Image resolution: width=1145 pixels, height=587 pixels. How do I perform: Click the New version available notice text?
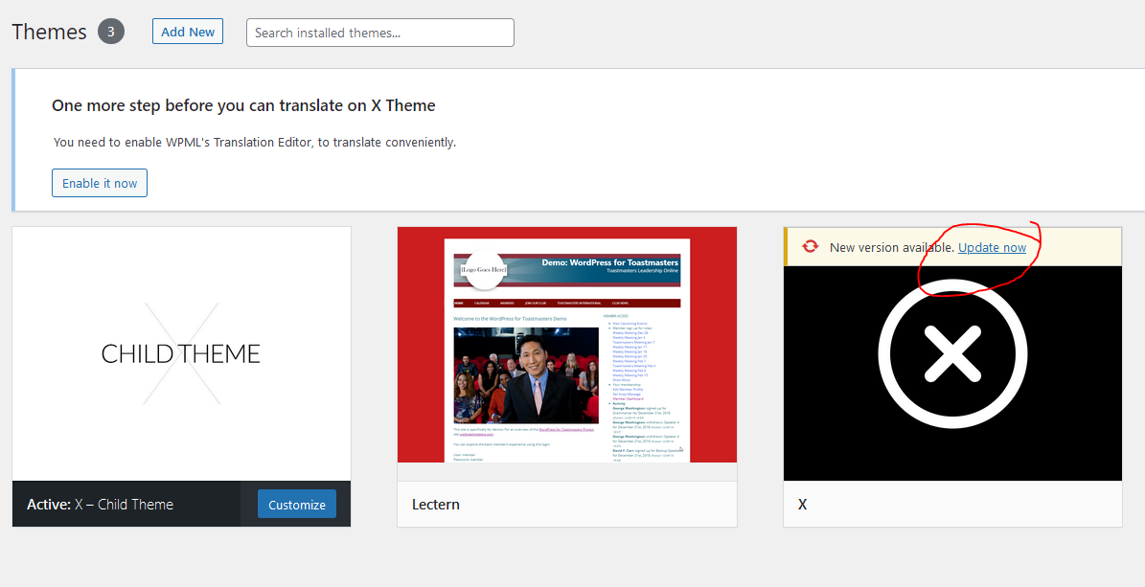pos(891,247)
